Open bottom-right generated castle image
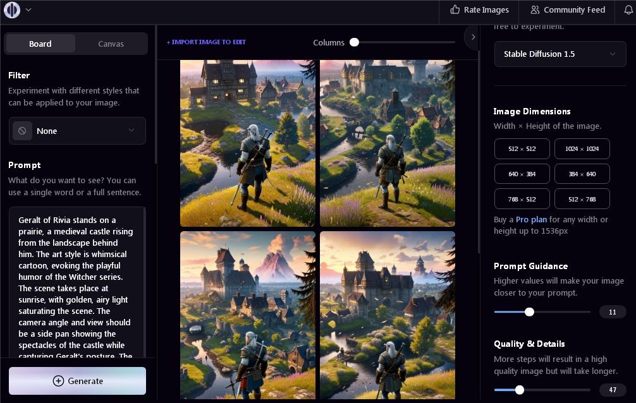The width and height of the screenshot is (636, 403). click(388, 315)
